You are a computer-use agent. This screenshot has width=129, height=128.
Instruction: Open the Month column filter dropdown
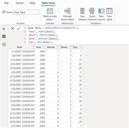(x=58, y=47)
